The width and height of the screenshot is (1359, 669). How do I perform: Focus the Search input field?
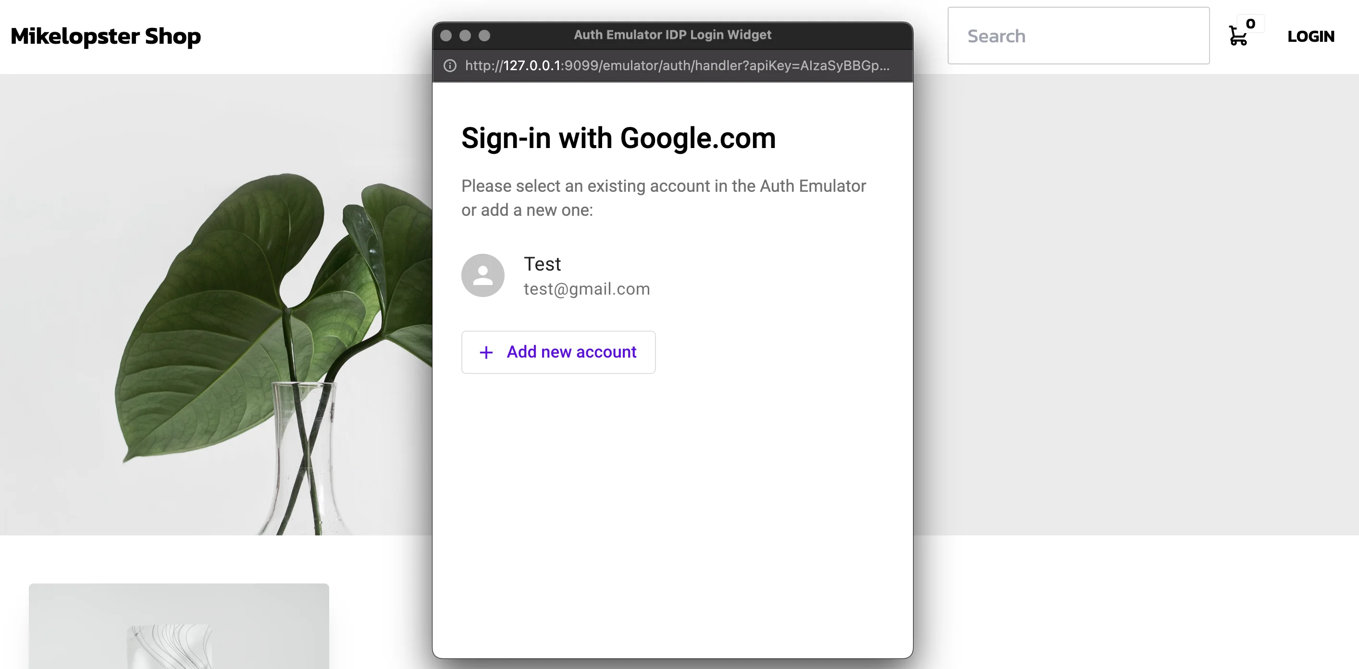point(1078,36)
